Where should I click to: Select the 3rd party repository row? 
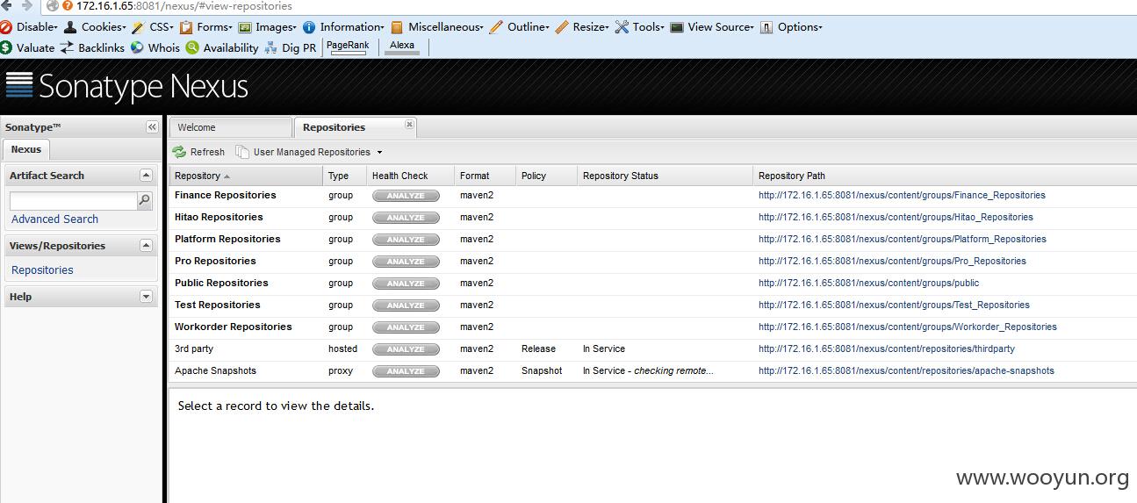click(653, 349)
